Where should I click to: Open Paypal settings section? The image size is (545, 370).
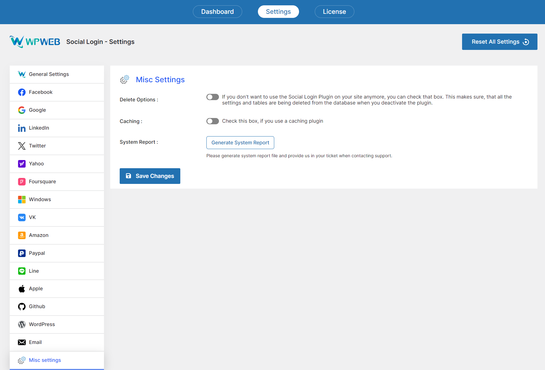tap(57, 253)
